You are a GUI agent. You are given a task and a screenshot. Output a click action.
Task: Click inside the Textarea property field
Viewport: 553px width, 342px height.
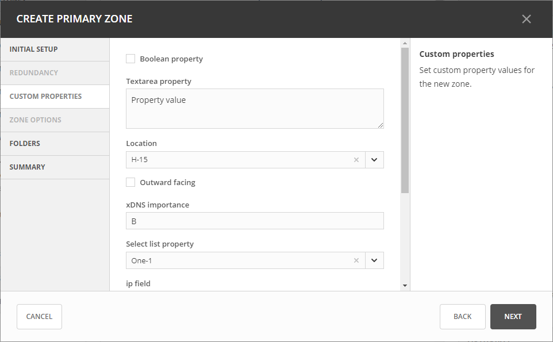click(255, 109)
